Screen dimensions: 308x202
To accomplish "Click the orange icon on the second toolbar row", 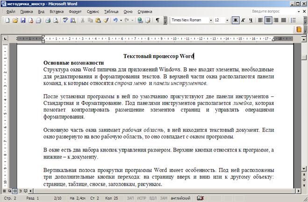I will [299, 29].
